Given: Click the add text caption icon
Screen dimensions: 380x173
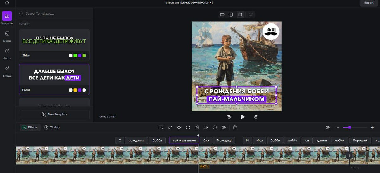Looking at the screenshot, I should tap(161, 128).
